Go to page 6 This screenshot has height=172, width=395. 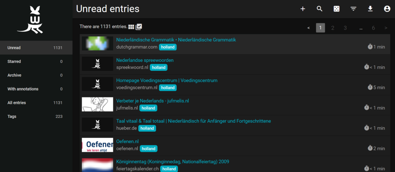(x=373, y=28)
